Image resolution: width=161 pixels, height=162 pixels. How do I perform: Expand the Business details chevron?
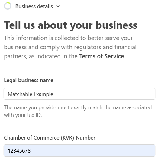[x=58, y=6]
